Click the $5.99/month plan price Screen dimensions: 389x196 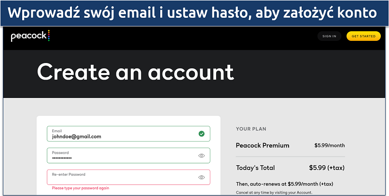pyautogui.click(x=330, y=146)
